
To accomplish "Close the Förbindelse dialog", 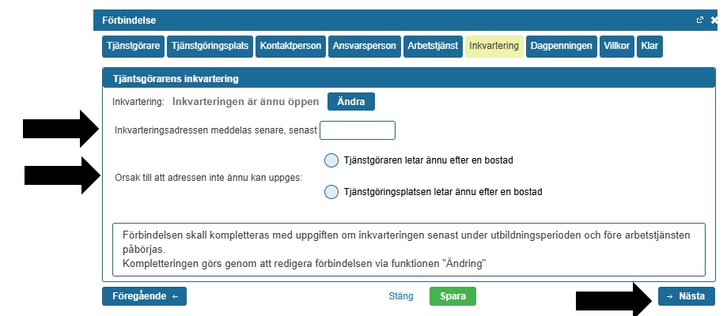I will tap(715, 21).
